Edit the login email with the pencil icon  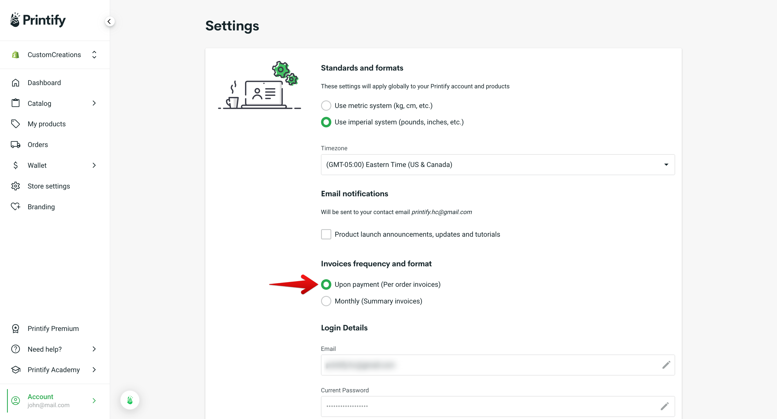point(666,365)
